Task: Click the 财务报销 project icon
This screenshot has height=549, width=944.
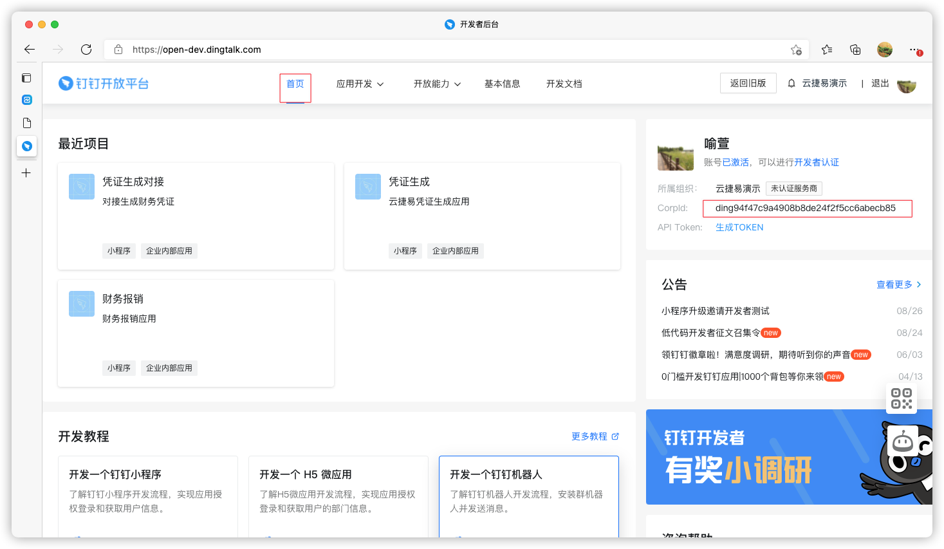Action: 82,304
